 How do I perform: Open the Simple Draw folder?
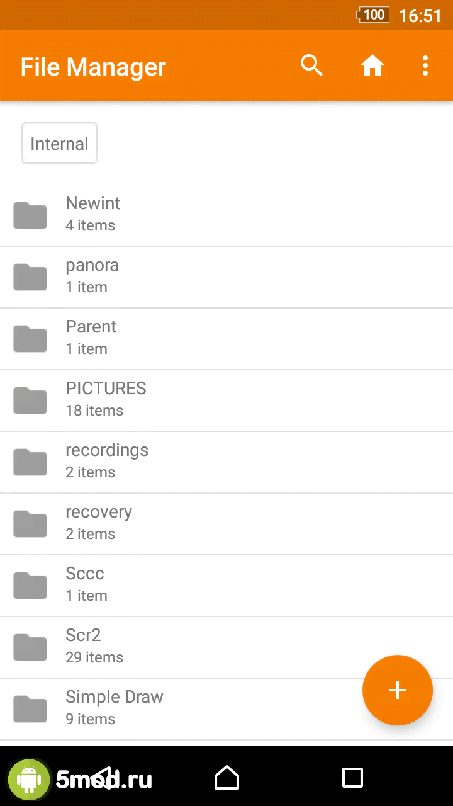coord(189,708)
